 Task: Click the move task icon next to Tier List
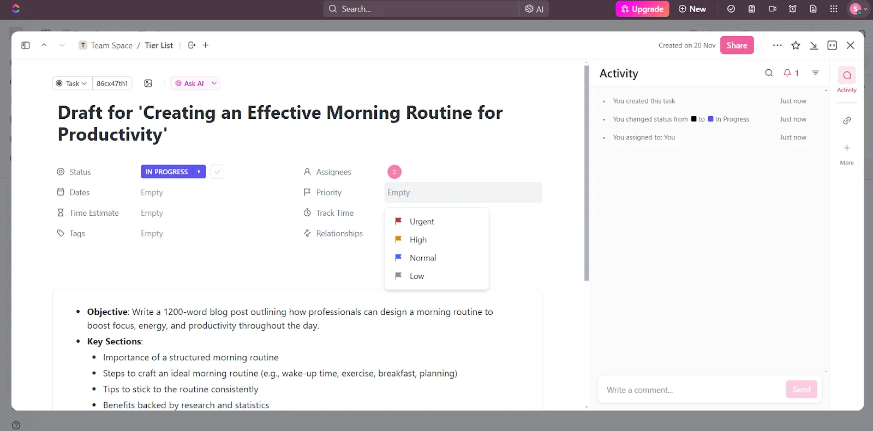(x=192, y=45)
